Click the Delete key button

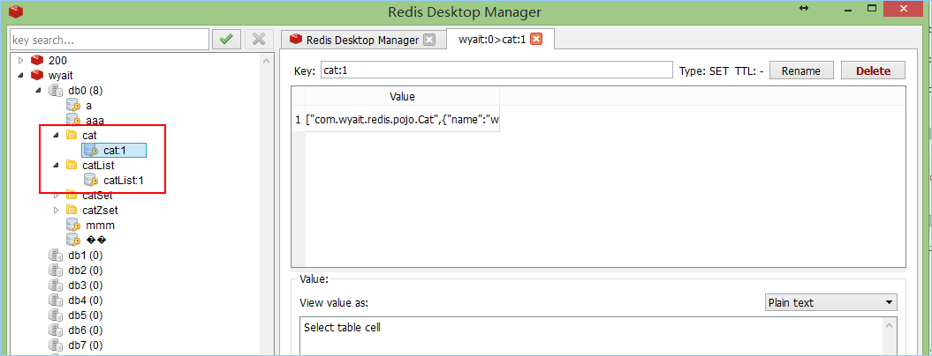(873, 70)
